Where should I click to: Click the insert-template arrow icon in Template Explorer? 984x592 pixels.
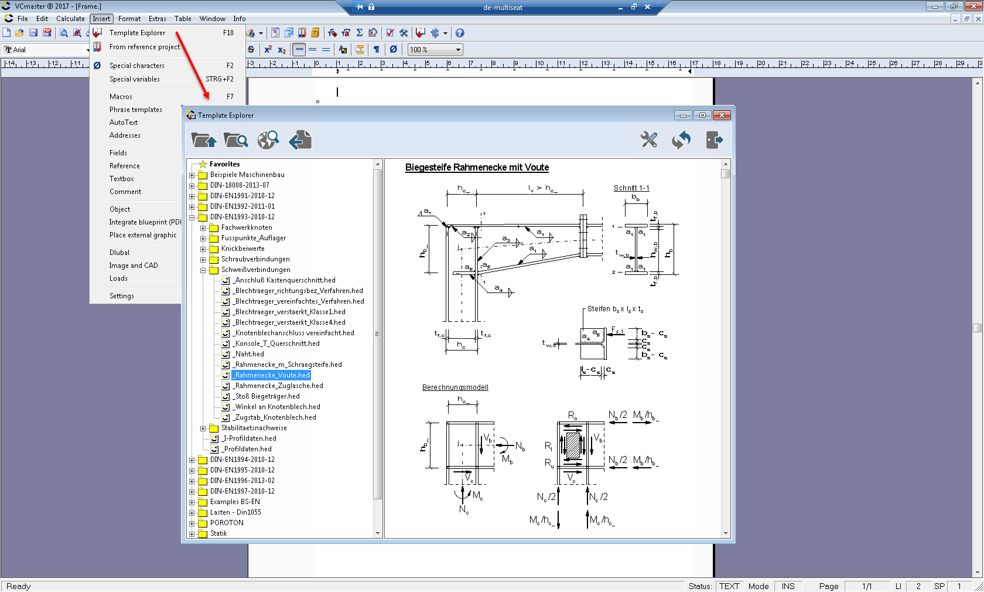click(300, 140)
